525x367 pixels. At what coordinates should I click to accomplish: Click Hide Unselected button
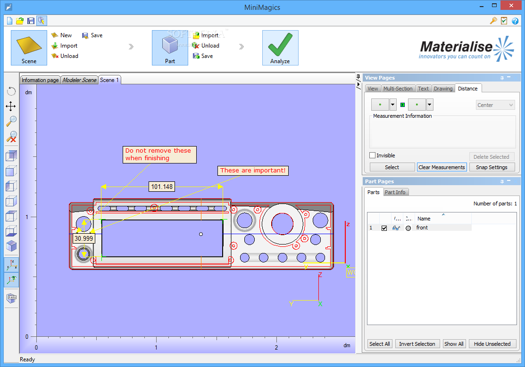click(492, 344)
